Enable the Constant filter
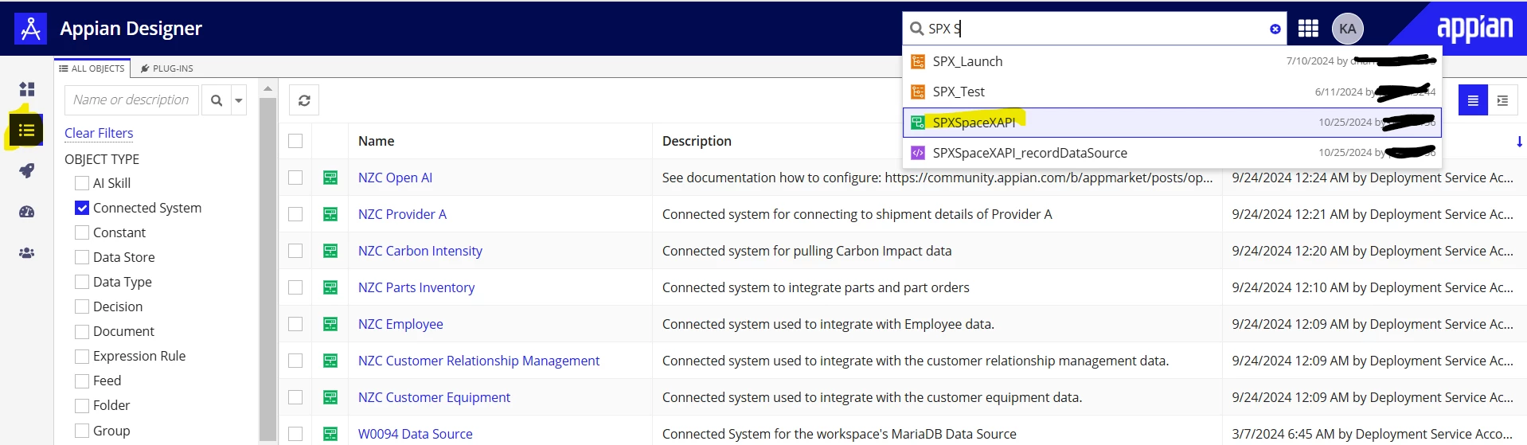Viewport: 1527px width, 445px height. tap(82, 232)
